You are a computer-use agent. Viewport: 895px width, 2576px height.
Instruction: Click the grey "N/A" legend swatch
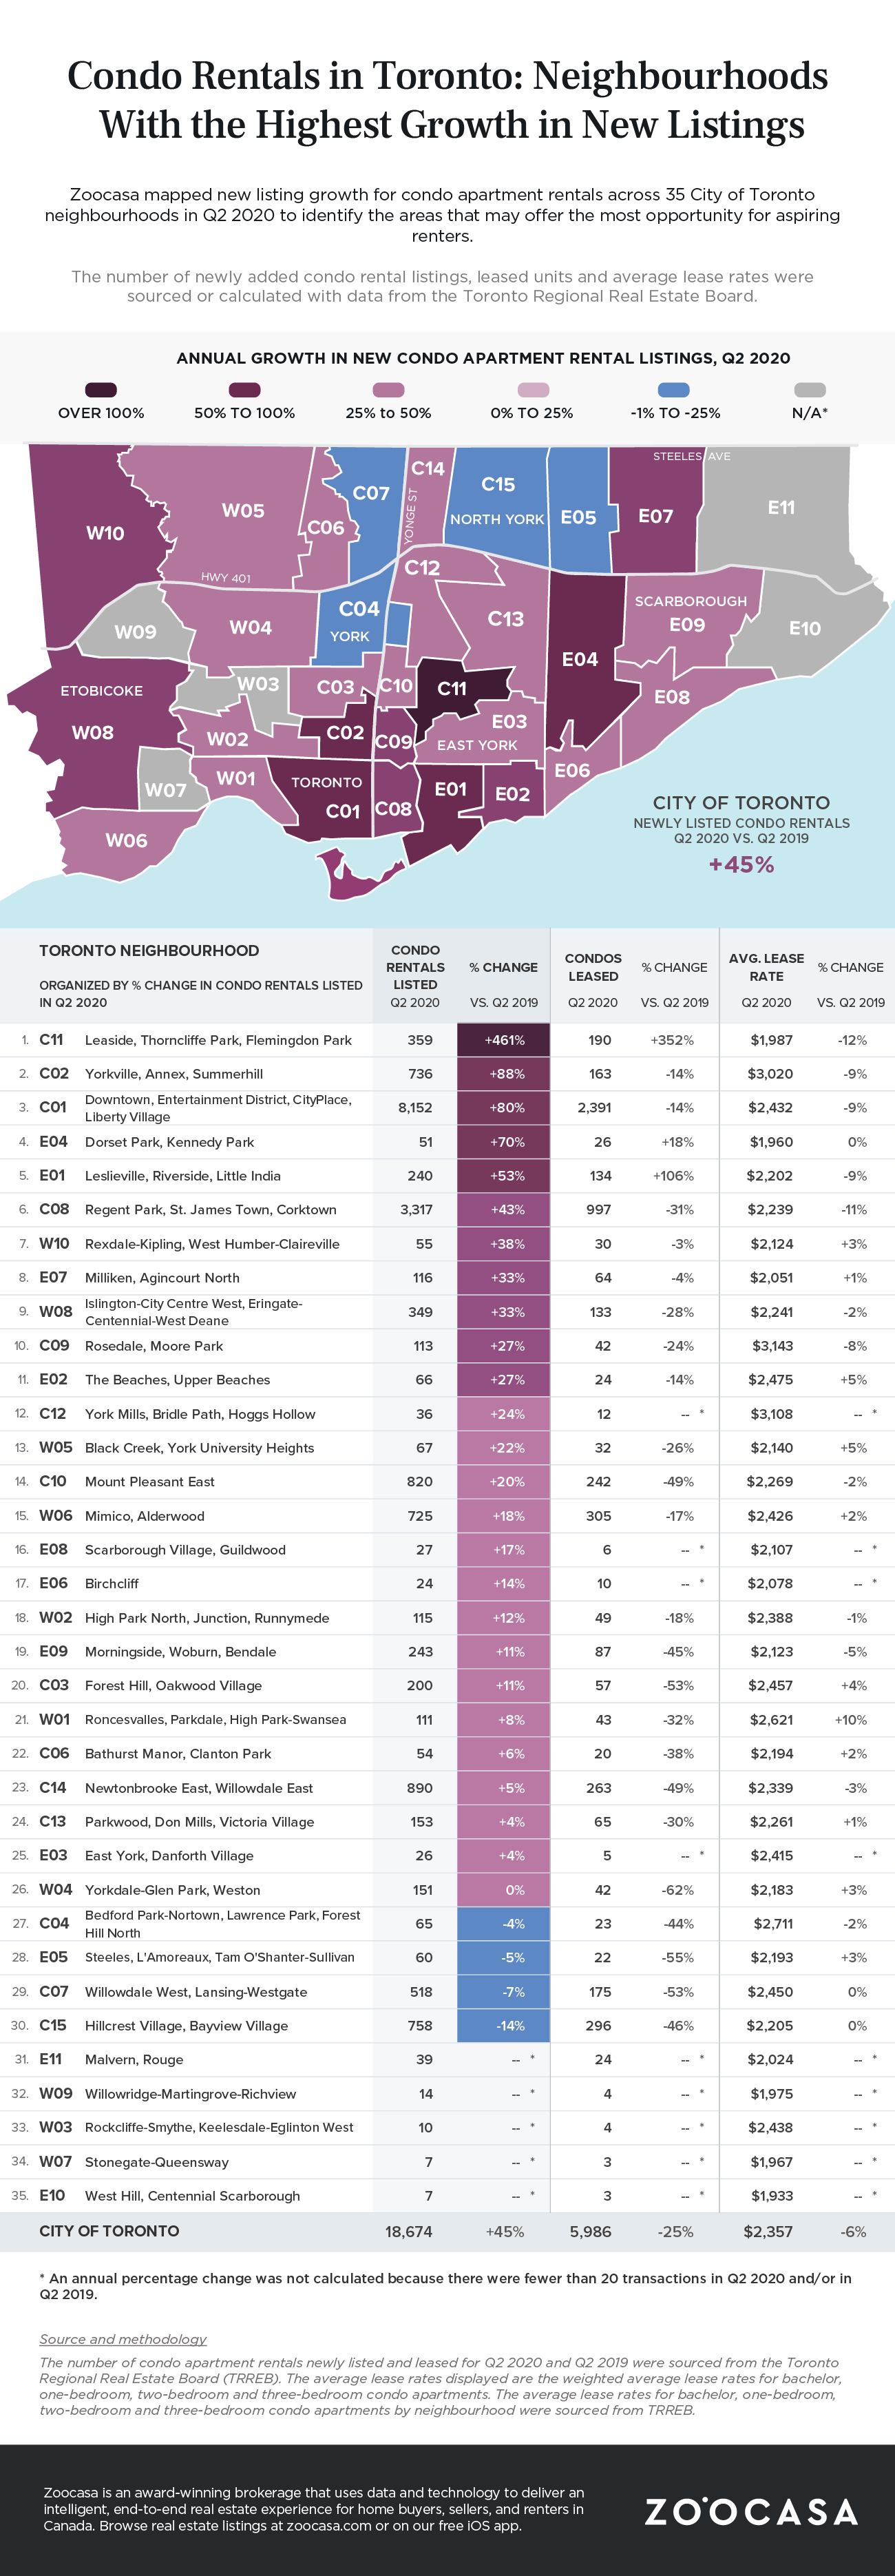pyautogui.click(x=809, y=390)
